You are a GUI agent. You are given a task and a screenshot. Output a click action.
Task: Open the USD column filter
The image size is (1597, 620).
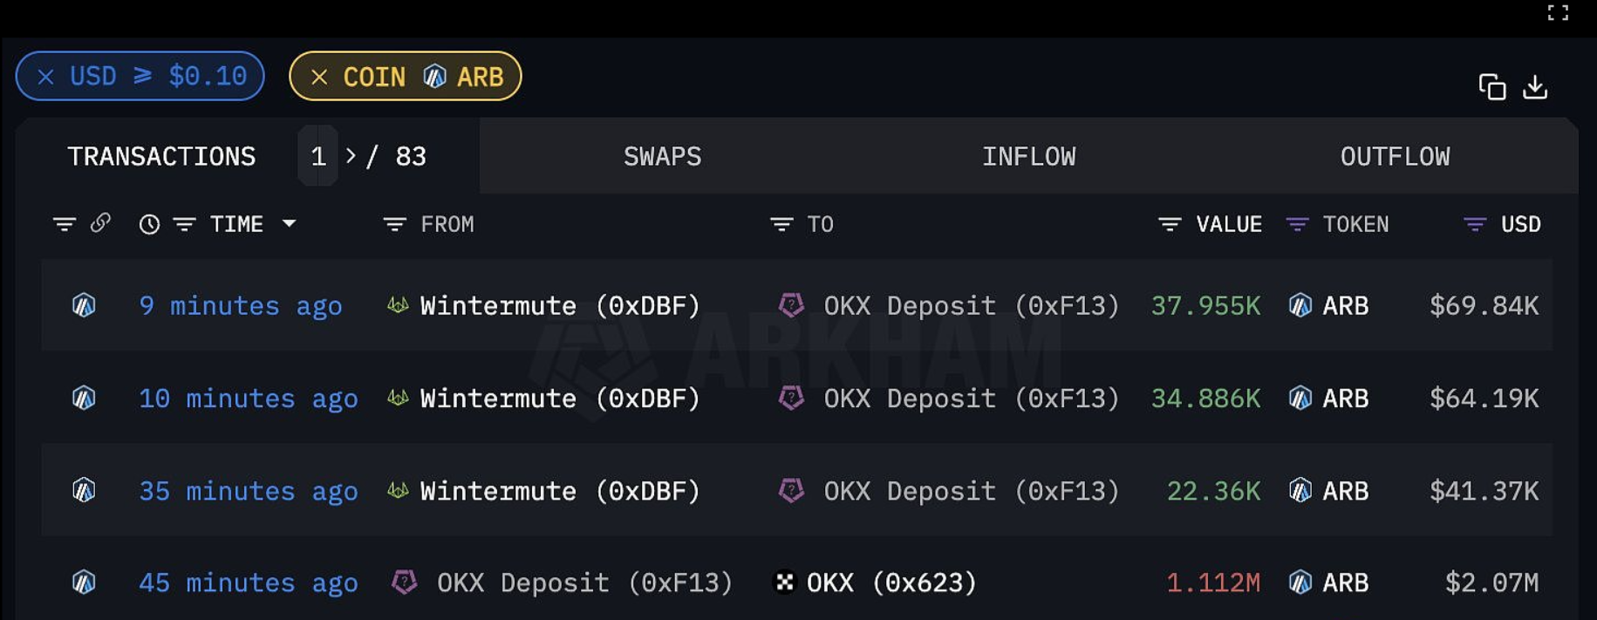pyautogui.click(x=1473, y=224)
